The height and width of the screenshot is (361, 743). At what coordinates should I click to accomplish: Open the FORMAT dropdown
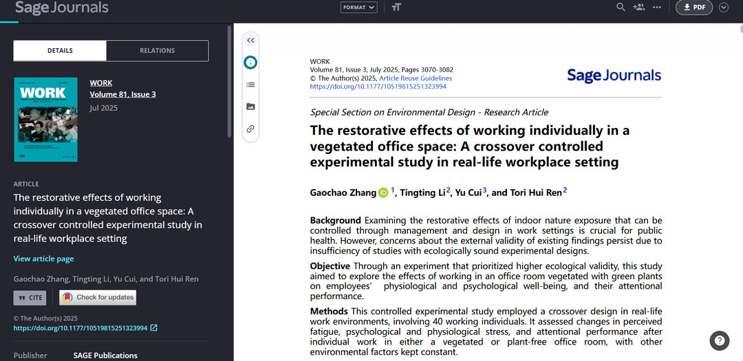click(359, 8)
